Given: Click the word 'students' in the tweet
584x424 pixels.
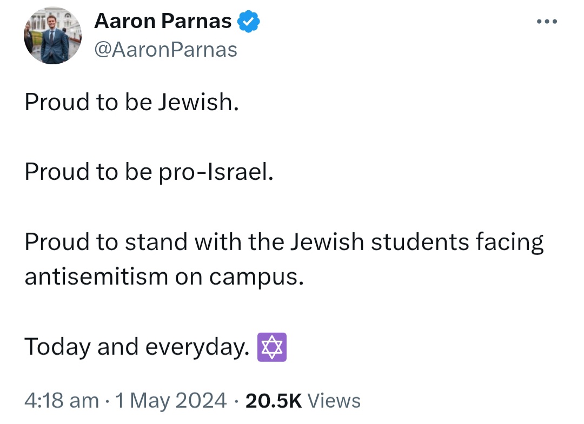Looking at the screenshot, I should click(x=420, y=242).
